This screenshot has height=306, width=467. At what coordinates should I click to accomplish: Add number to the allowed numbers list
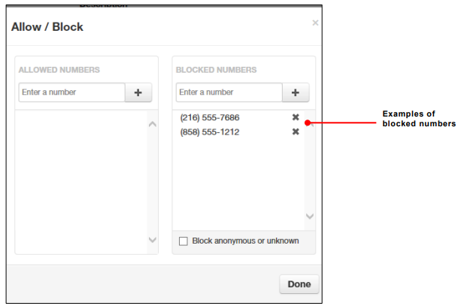pyautogui.click(x=138, y=92)
